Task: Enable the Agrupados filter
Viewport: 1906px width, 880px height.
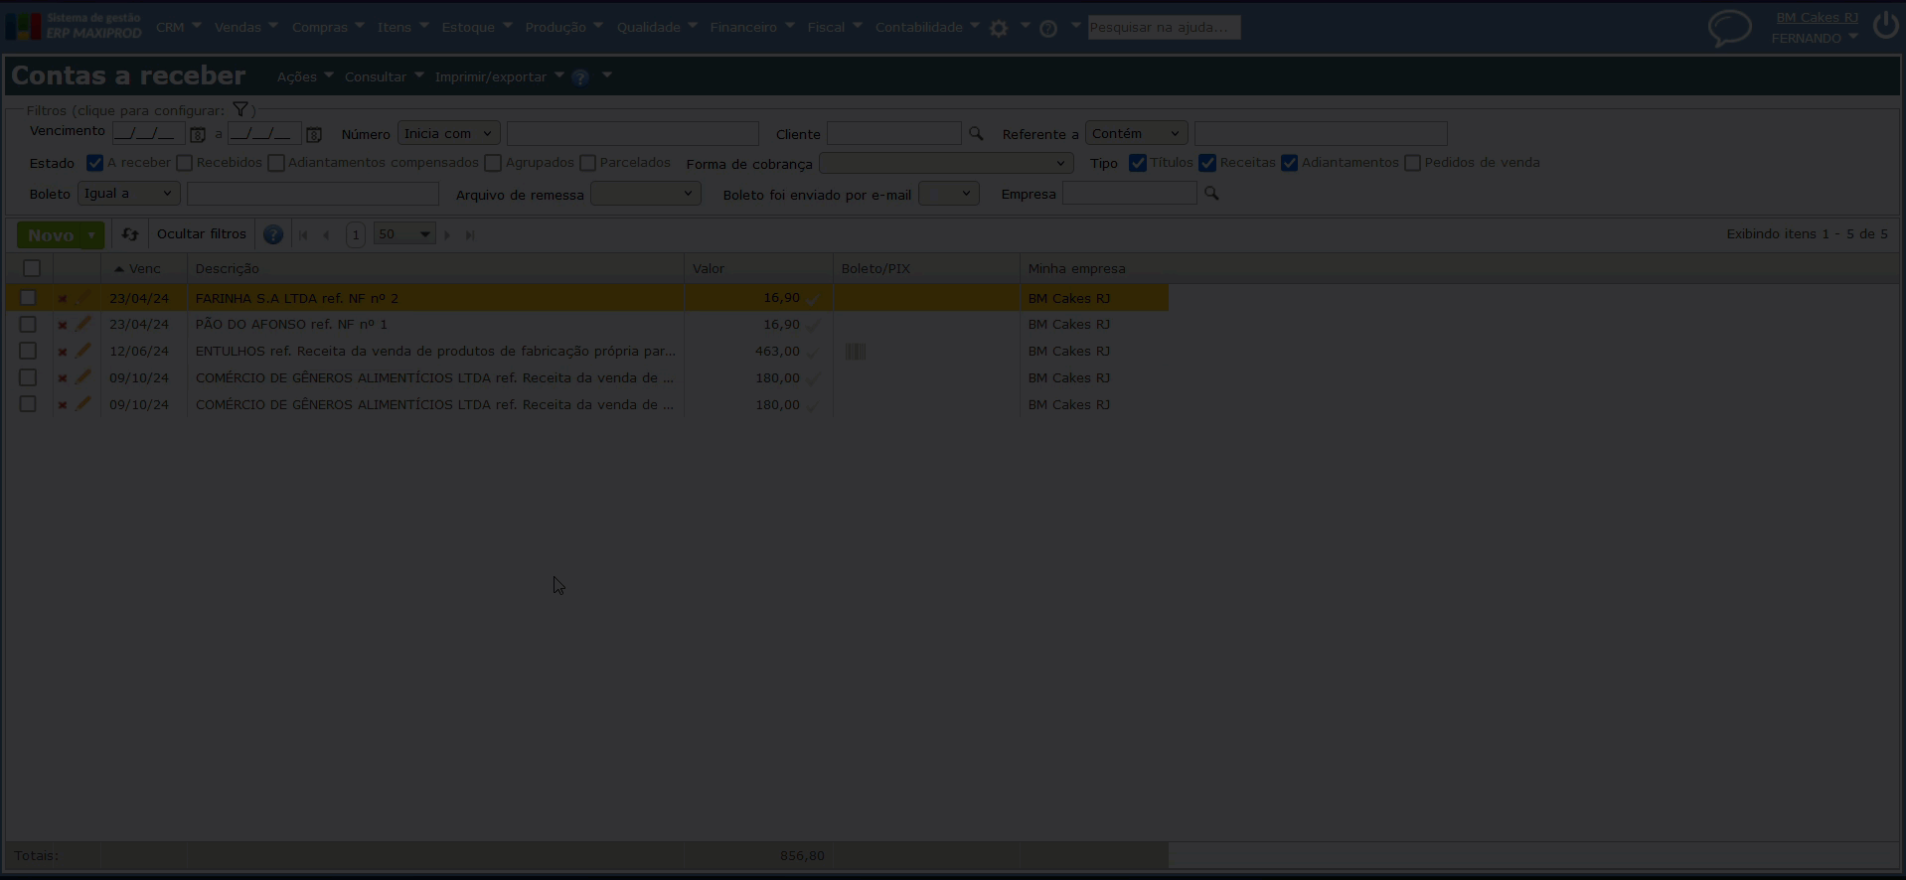Action: [x=493, y=163]
